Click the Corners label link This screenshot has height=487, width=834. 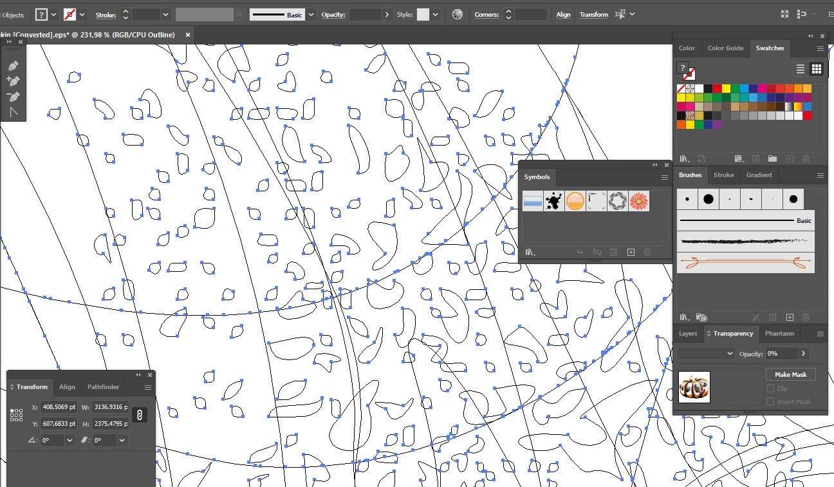coord(486,15)
